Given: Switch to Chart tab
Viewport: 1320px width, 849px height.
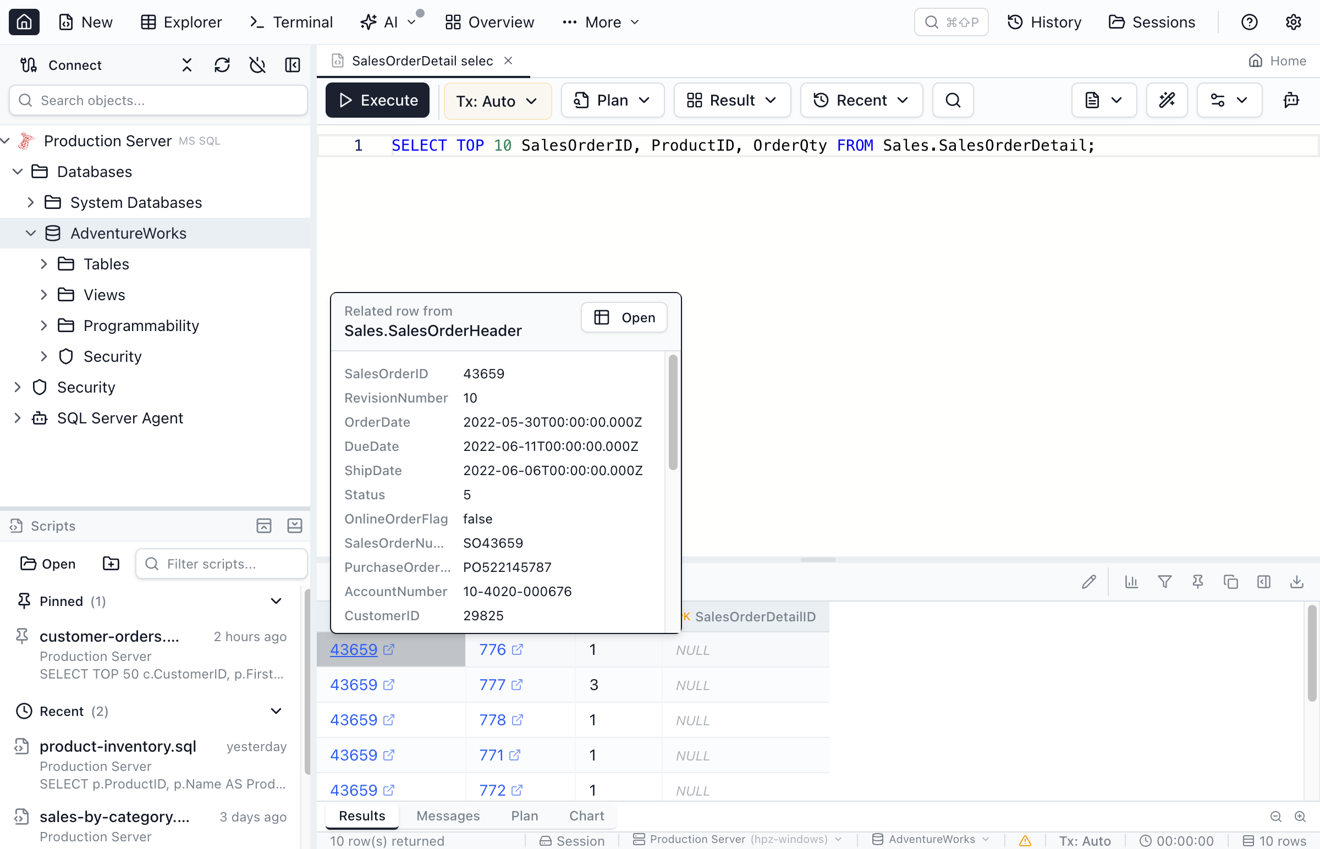Looking at the screenshot, I should [587, 816].
